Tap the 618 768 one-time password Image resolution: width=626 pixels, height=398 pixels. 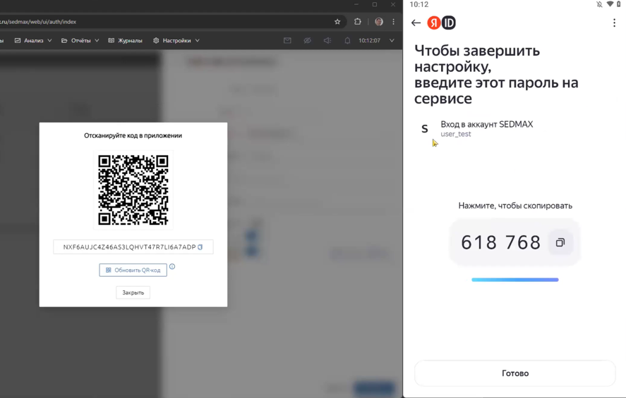(500, 242)
